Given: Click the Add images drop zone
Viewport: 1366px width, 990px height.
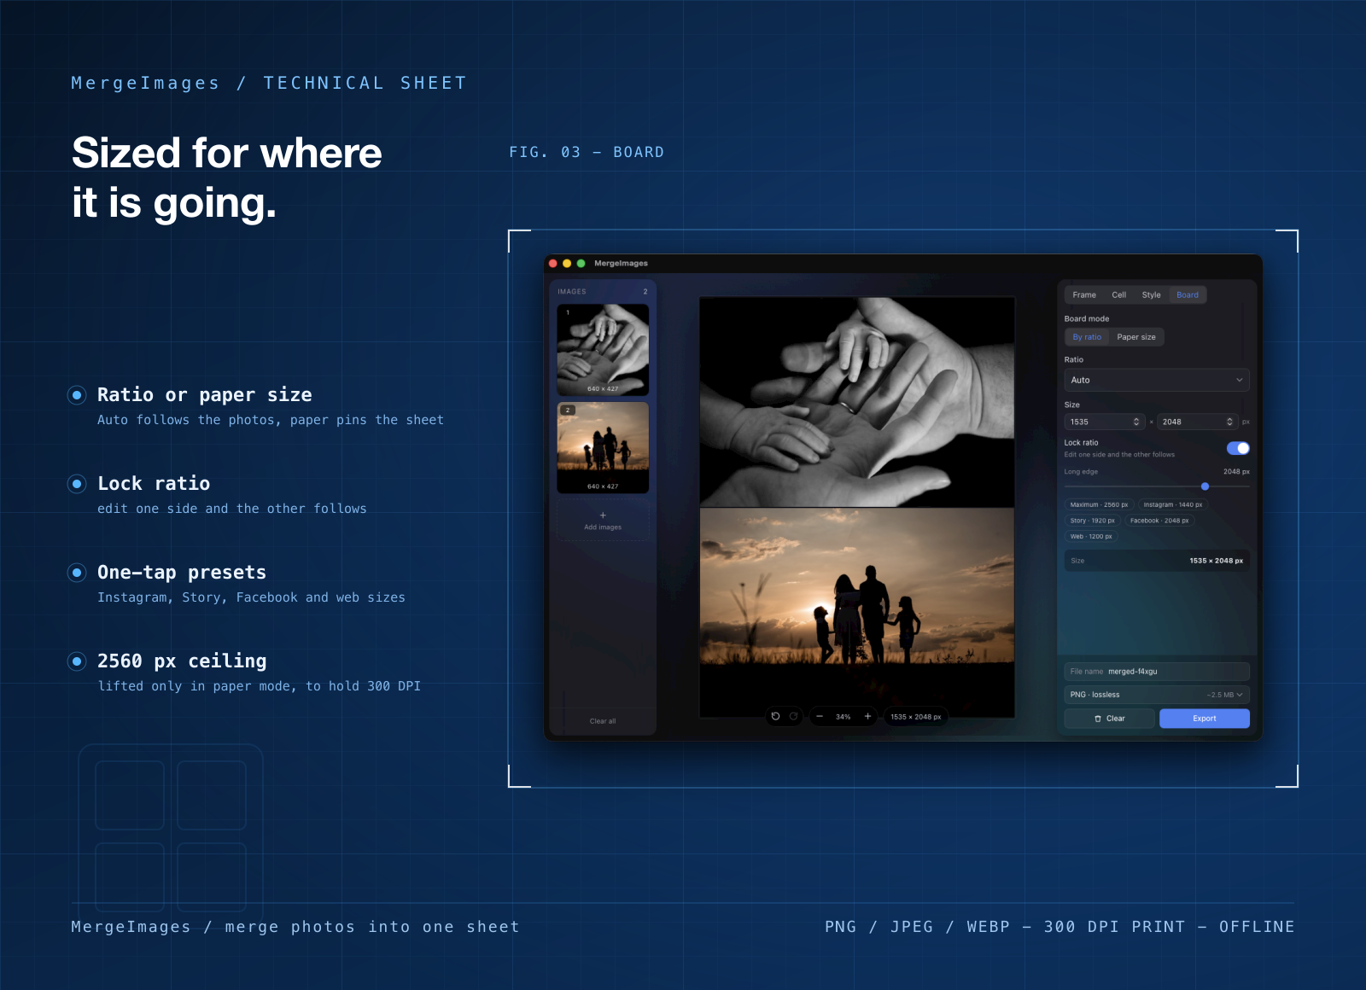Looking at the screenshot, I should [603, 521].
